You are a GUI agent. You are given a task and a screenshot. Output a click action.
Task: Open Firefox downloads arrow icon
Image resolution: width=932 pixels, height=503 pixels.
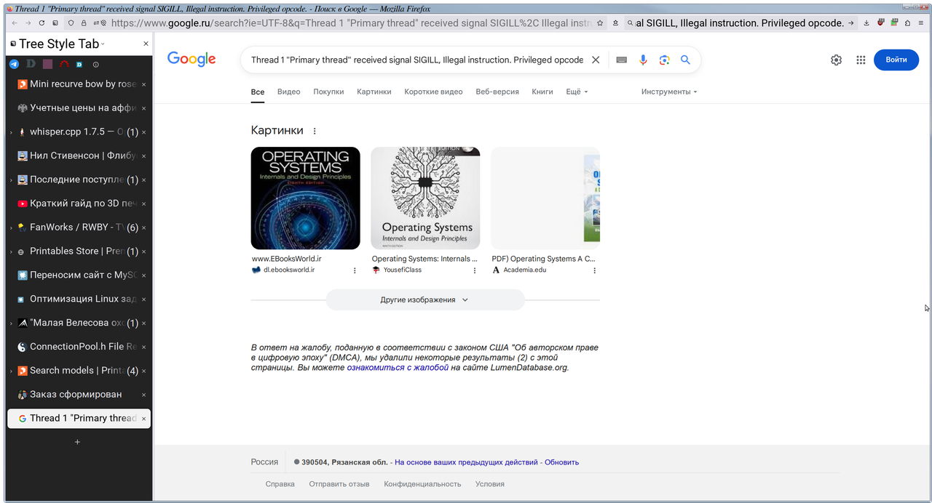[866, 23]
